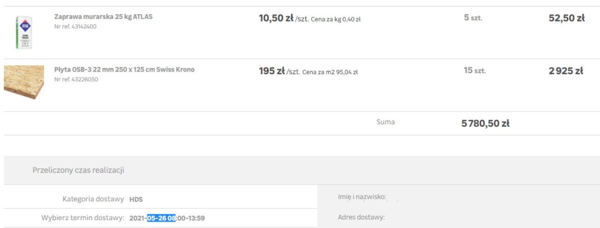Click the 15 szt. quantity
The image size is (600, 228).
pyautogui.click(x=475, y=71)
